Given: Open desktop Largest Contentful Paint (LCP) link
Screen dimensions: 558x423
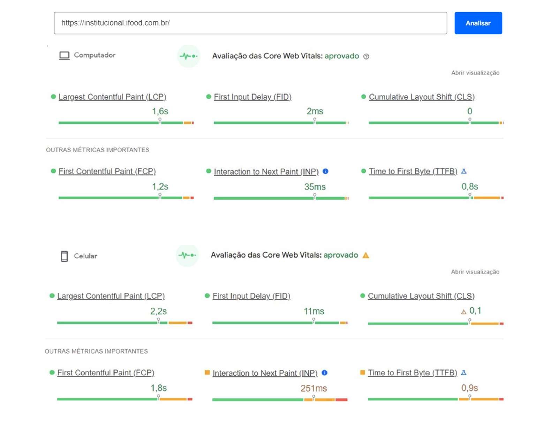Looking at the screenshot, I should (112, 97).
